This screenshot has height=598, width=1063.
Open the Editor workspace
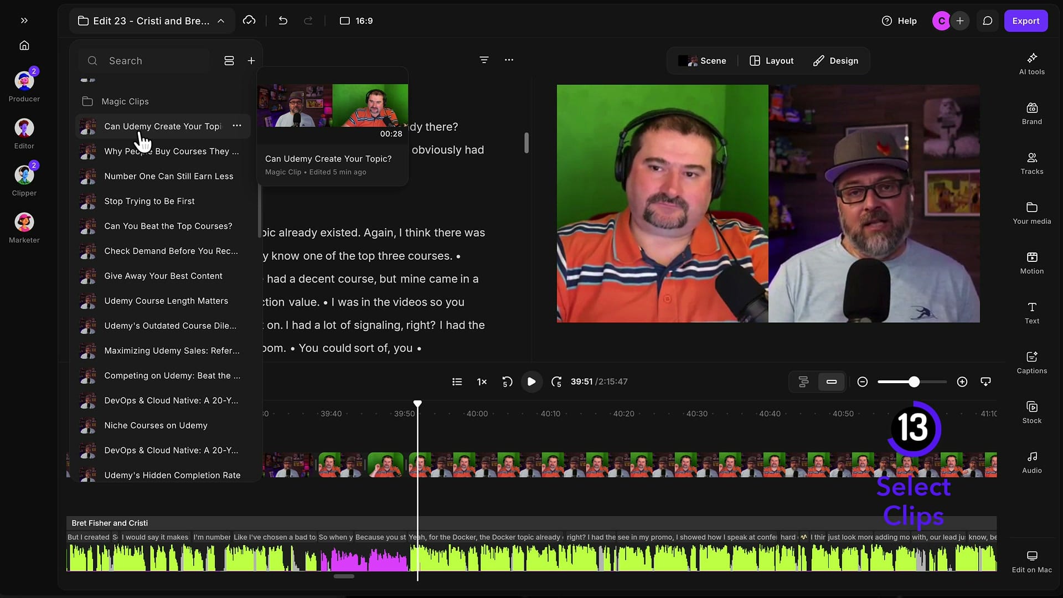[x=24, y=134]
